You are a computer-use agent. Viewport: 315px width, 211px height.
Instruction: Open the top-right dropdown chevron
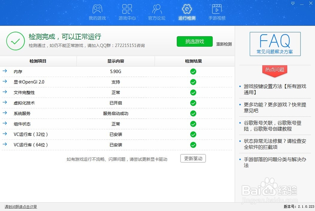(x=293, y=3)
